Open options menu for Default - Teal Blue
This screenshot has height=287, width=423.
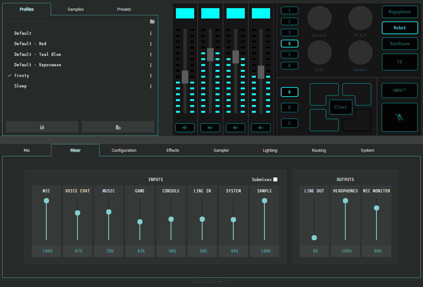tap(151, 55)
